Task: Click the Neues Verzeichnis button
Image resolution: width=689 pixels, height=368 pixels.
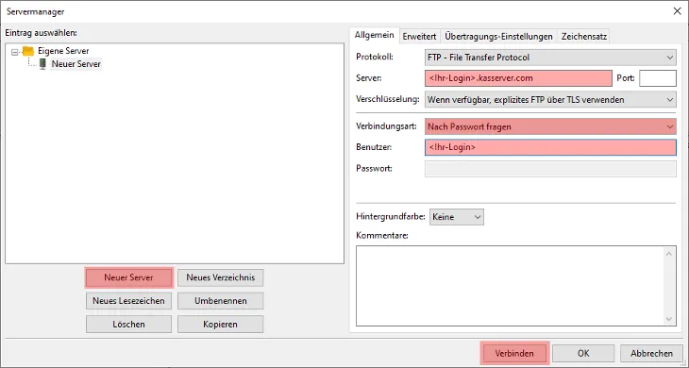Action: click(x=221, y=277)
